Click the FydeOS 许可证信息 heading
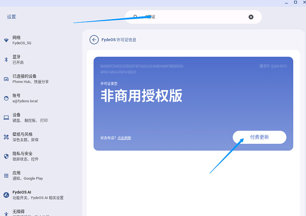This screenshot has height=216, width=306. [x=119, y=40]
